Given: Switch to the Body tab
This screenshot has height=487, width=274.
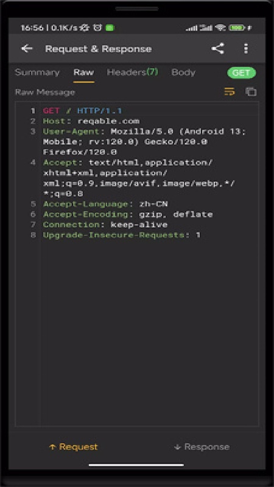Looking at the screenshot, I should [x=183, y=72].
